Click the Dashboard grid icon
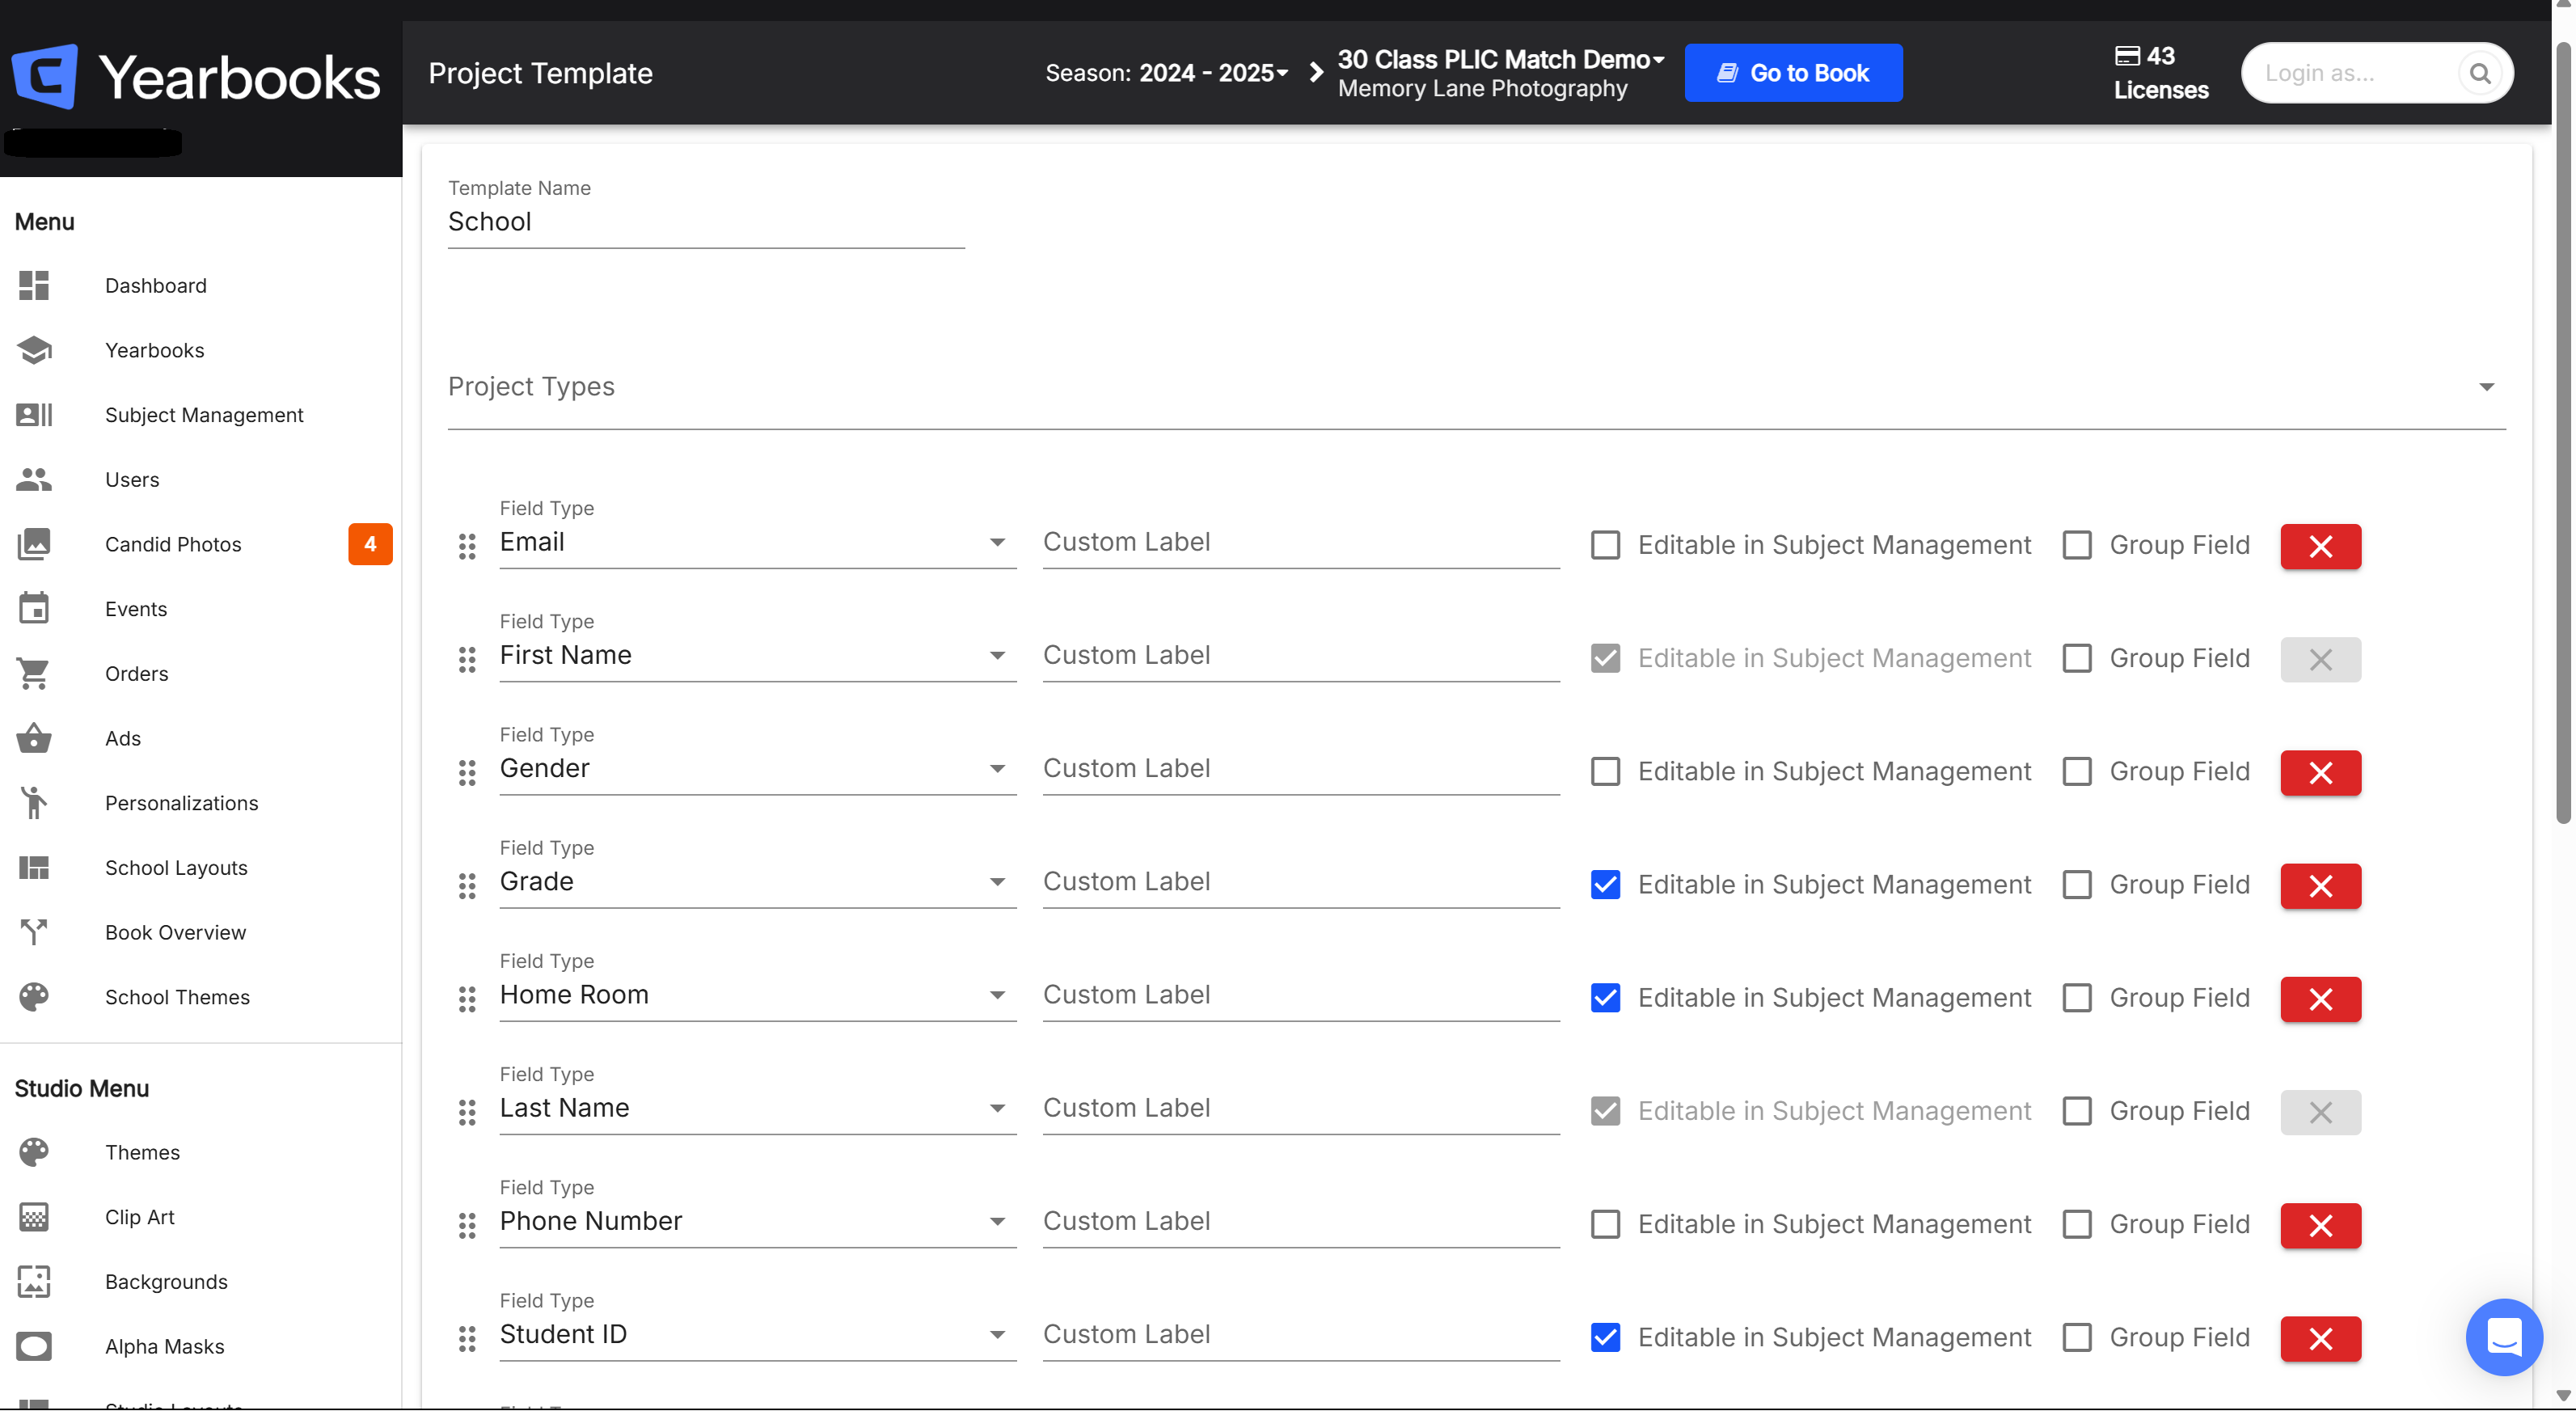The width and height of the screenshot is (2576, 1411). (x=34, y=286)
